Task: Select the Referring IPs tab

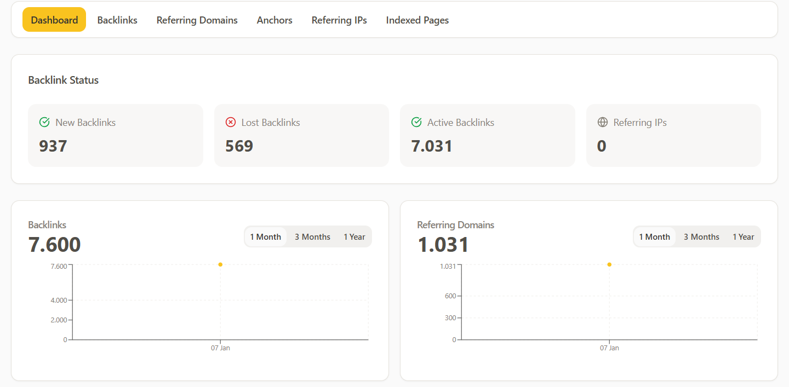Action: (x=339, y=20)
